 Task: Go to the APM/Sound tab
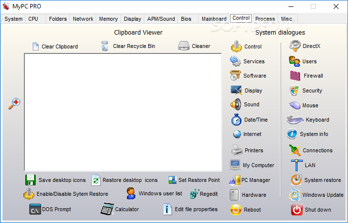click(x=161, y=19)
